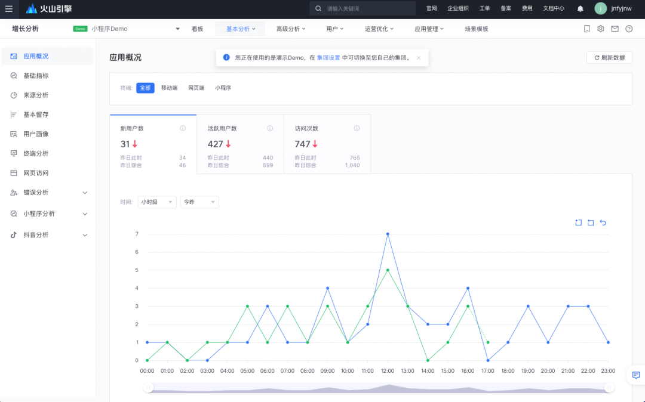Screen dimensions: 645x402
Task: Click the chart restore undo icon
Action: tap(603, 222)
